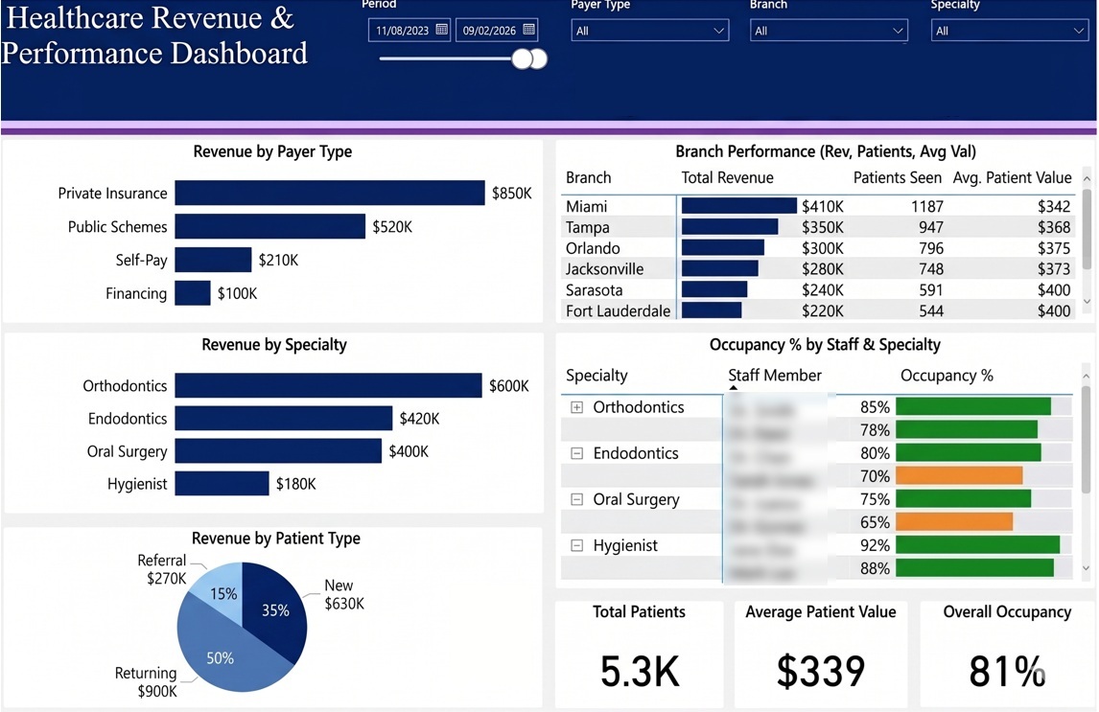Click the Fort Lauderdale branch row name
Screen dimensions: 1099x712
pyautogui.click(x=619, y=310)
